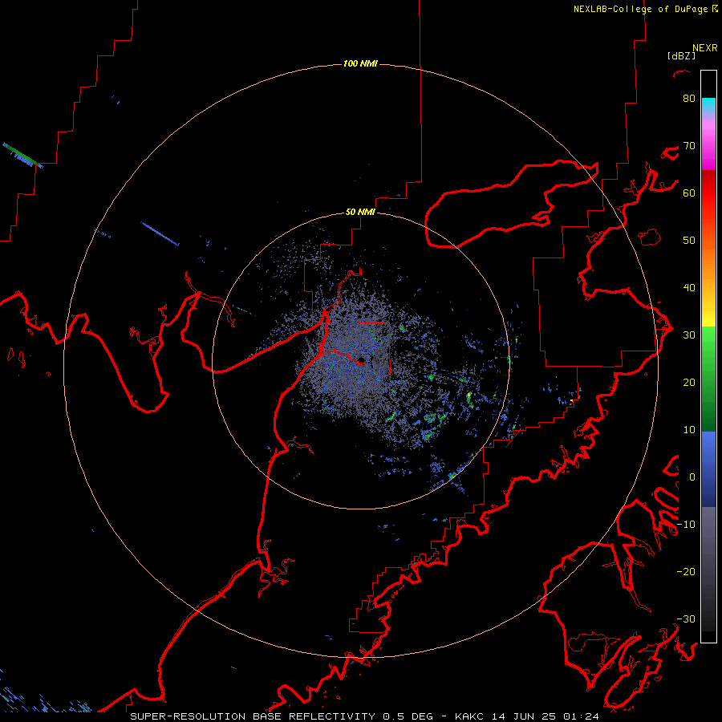Click the yellow band of the color scale
Image resolution: width=722 pixels, height=722 pixels.
click(708, 318)
